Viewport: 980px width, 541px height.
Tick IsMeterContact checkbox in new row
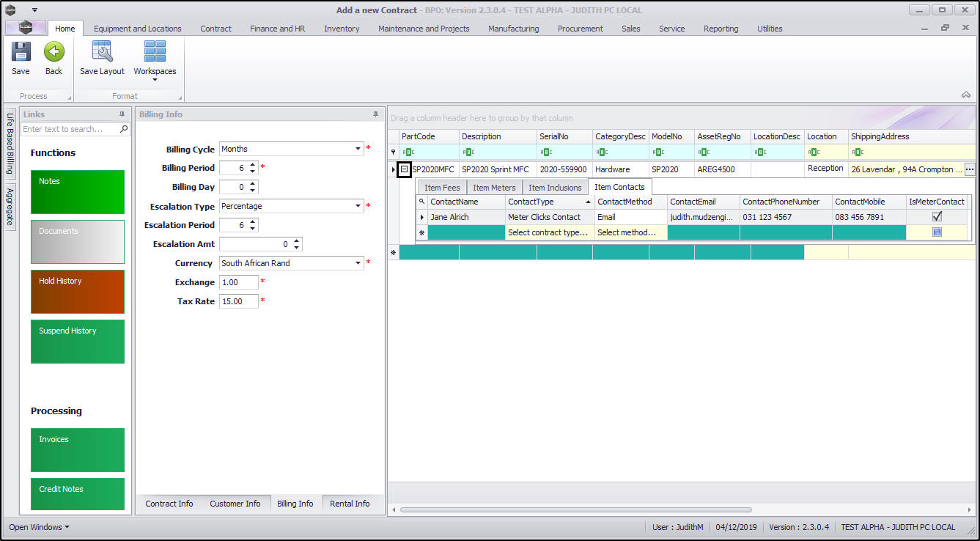click(x=937, y=232)
